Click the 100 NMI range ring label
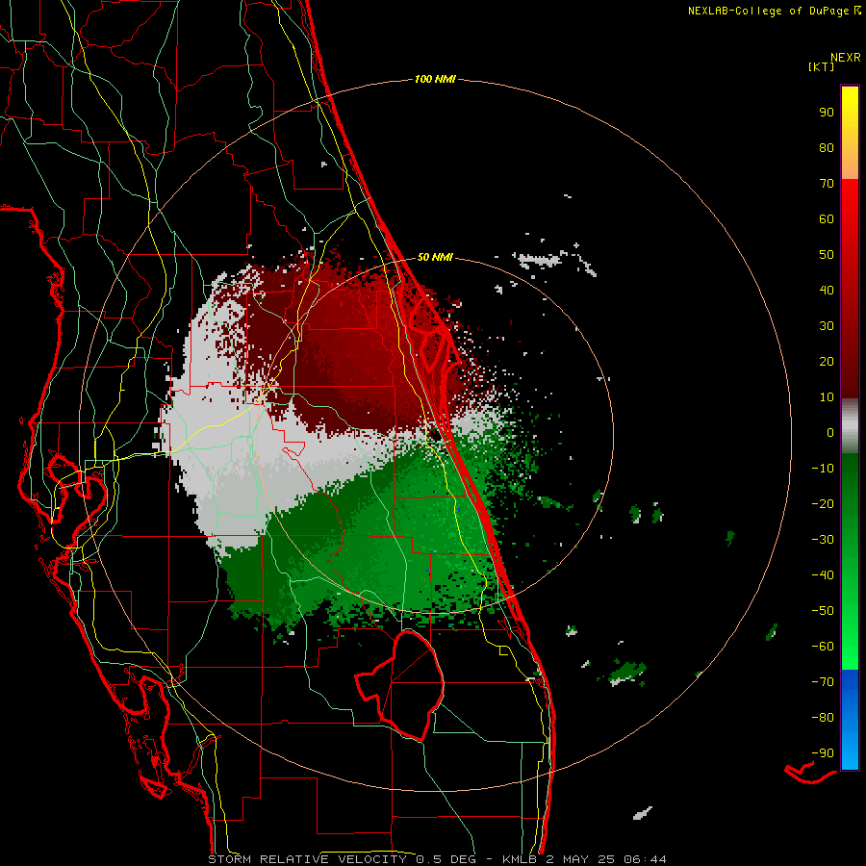The width and height of the screenshot is (866, 866). (x=435, y=79)
